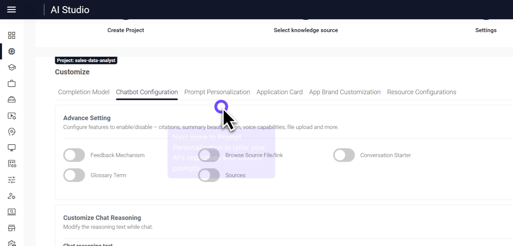Click the briefcase projects icon
The image size is (513, 246).
[11, 83]
